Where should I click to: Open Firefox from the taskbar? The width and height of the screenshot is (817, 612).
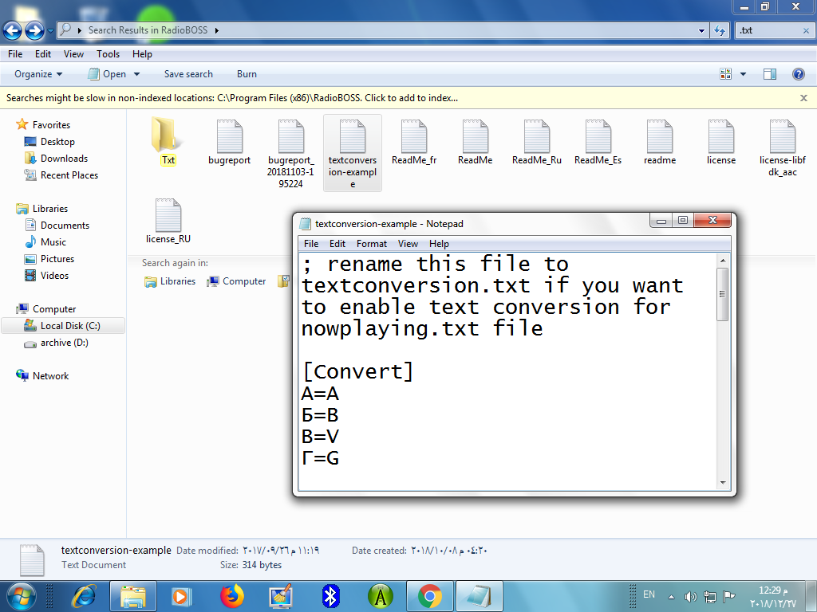[232, 596]
